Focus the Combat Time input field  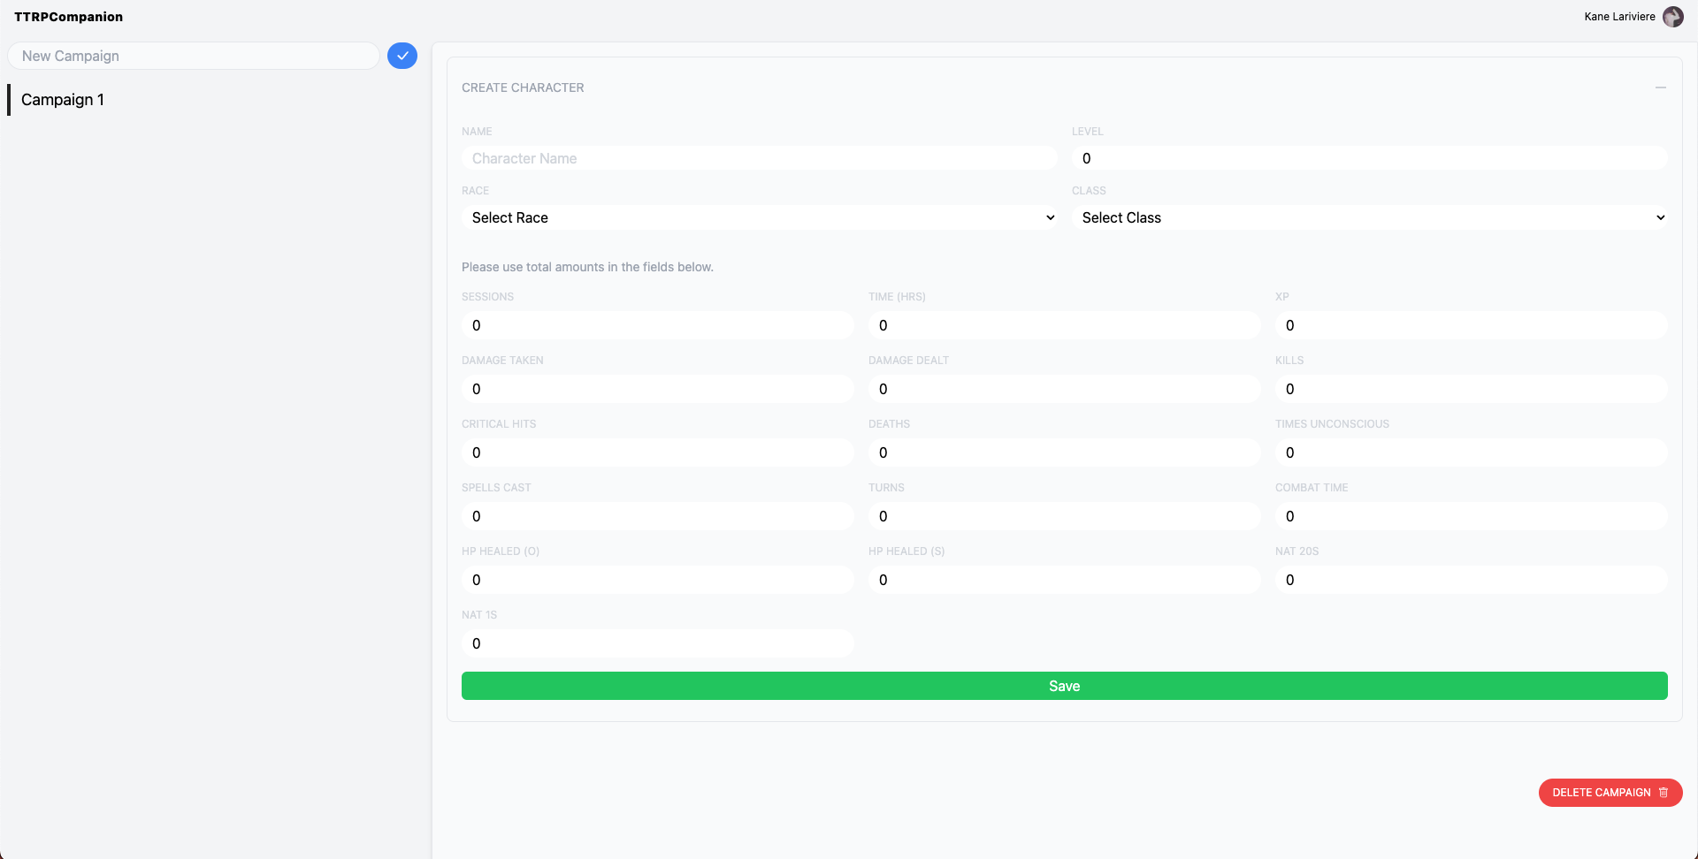coord(1472,516)
